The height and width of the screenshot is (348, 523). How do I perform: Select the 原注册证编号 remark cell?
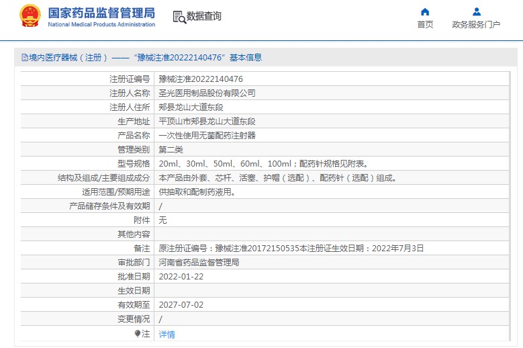331,249
